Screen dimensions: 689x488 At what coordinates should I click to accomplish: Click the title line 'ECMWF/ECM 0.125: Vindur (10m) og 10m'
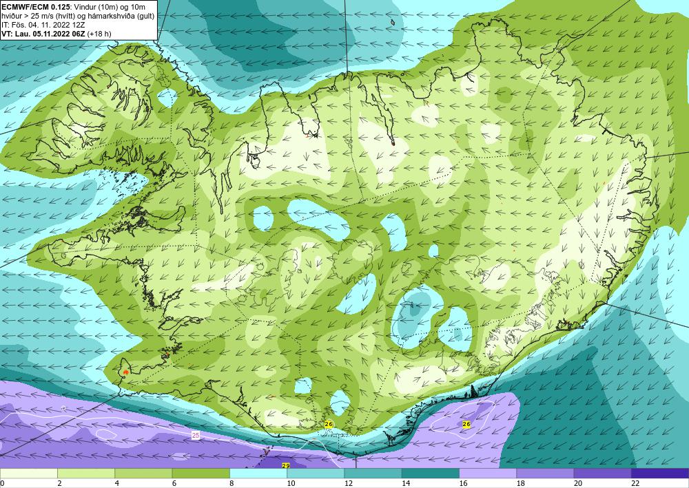74,7
